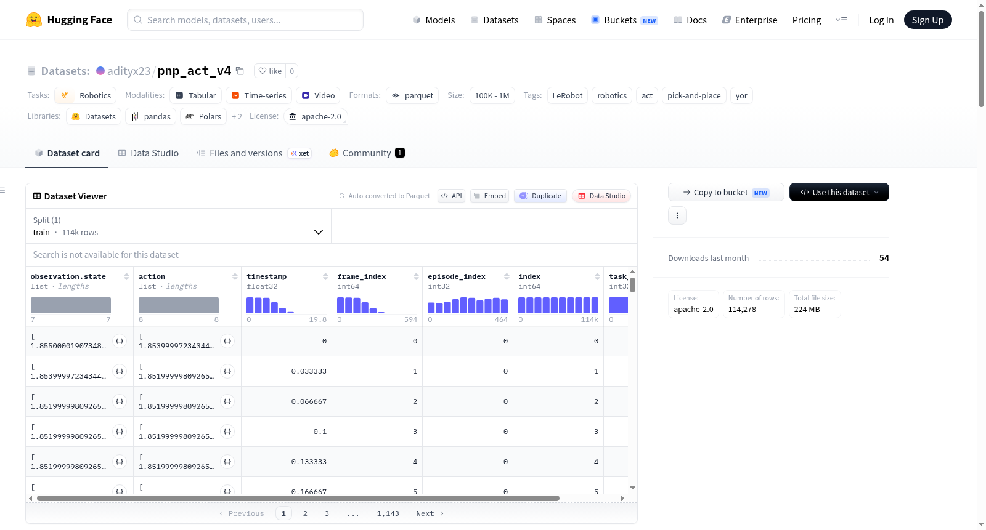Go to page 2 of the table

point(305,513)
